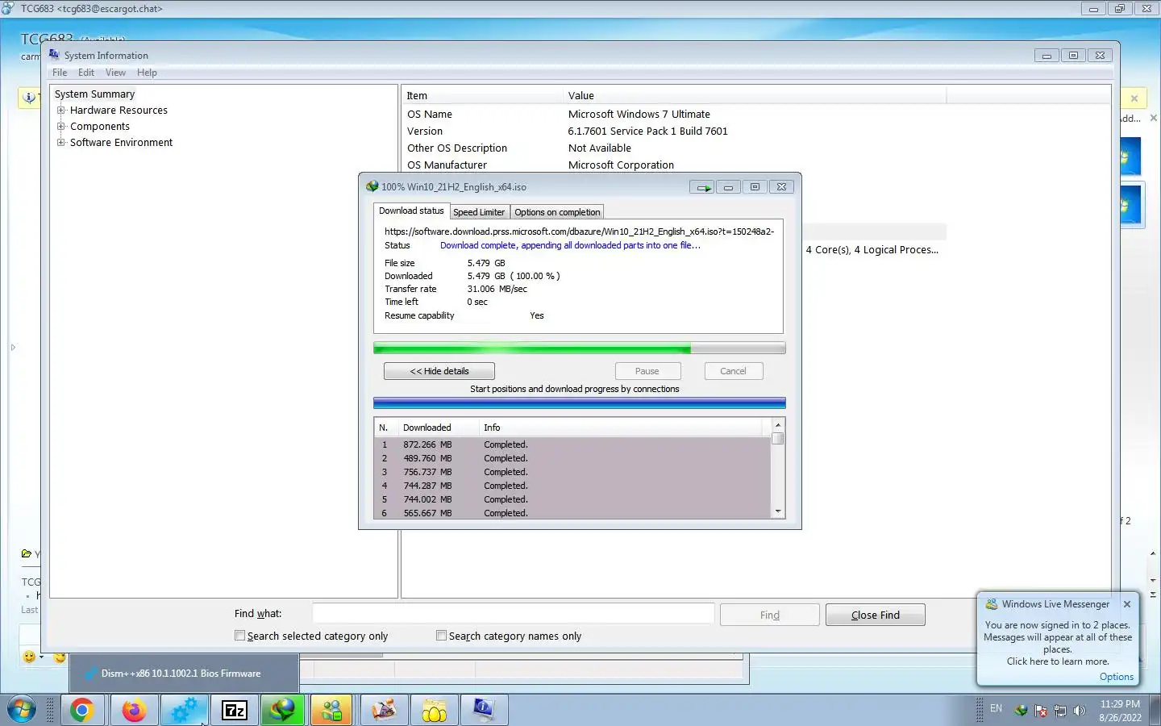The height and width of the screenshot is (726, 1161).
Task: Select connection row 1 with 872.266 MB
Action: [572, 444]
